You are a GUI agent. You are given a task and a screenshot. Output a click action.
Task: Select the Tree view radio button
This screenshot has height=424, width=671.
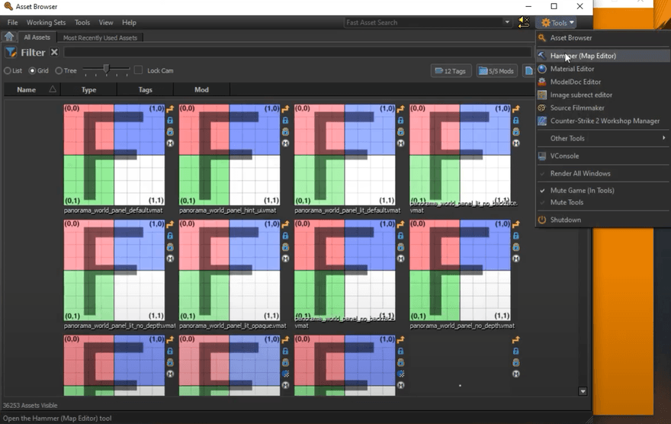pyautogui.click(x=59, y=71)
